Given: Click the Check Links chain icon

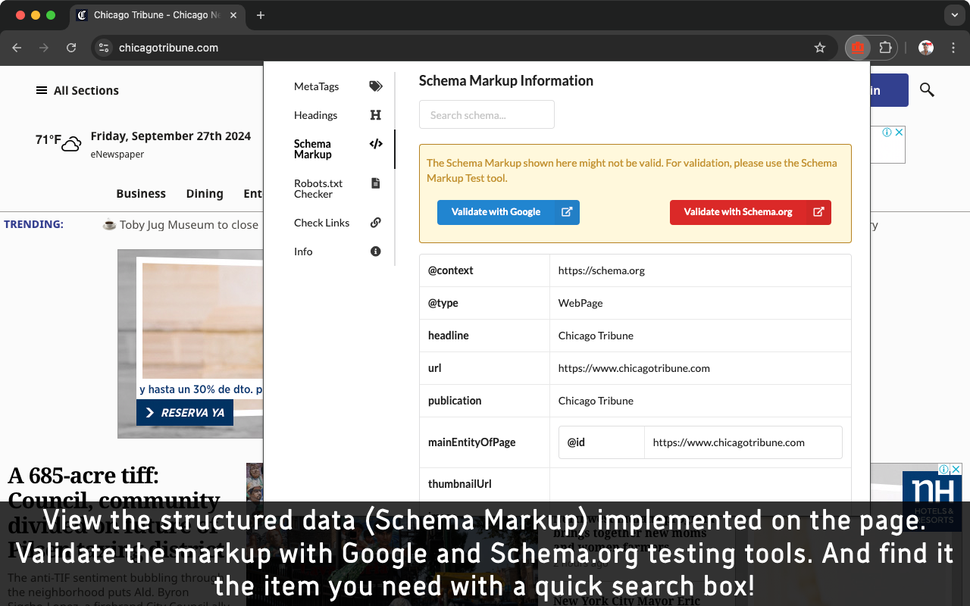Looking at the screenshot, I should 376,223.
